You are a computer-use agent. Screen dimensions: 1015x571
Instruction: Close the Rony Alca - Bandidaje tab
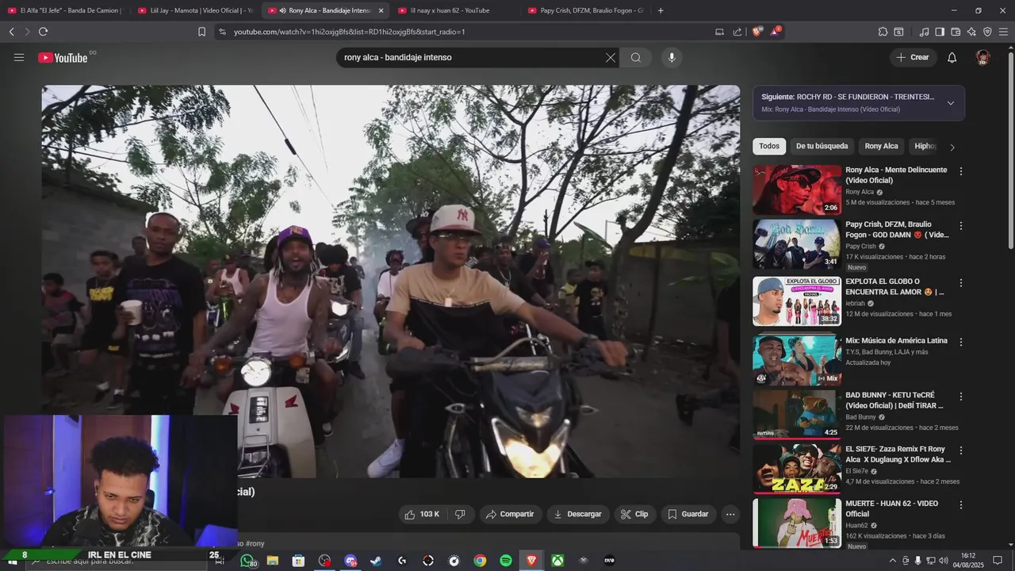click(381, 10)
